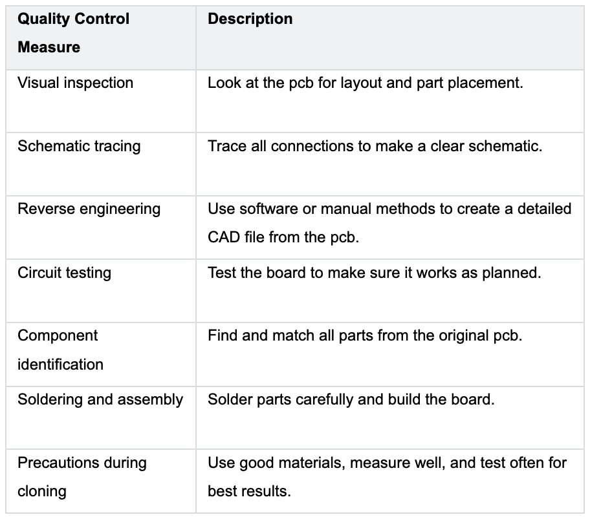The height and width of the screenshot is (517, 590).
Task: Select the Component identification cell
Action: coord(60,350)
